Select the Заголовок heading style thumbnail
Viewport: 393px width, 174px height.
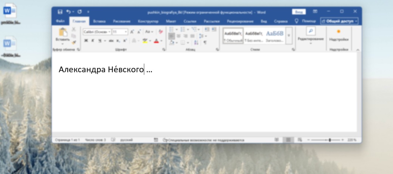click(275, 36)
